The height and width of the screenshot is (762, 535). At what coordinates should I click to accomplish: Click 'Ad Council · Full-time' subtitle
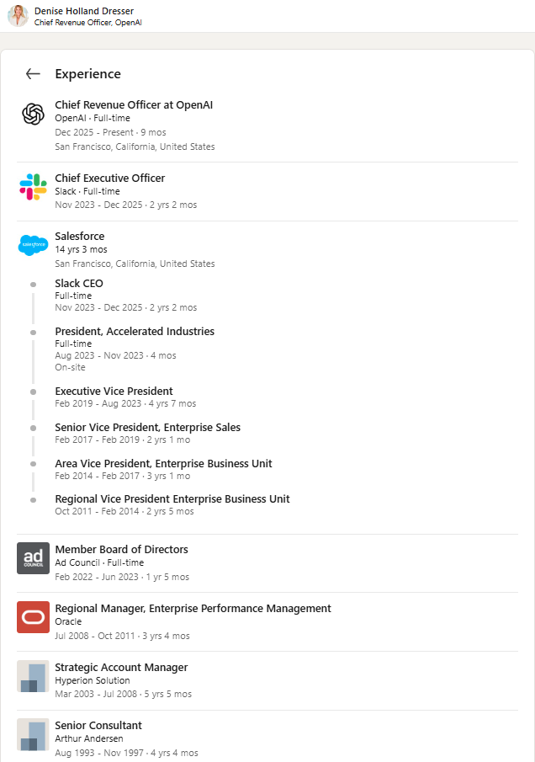[x=99, y=562]
